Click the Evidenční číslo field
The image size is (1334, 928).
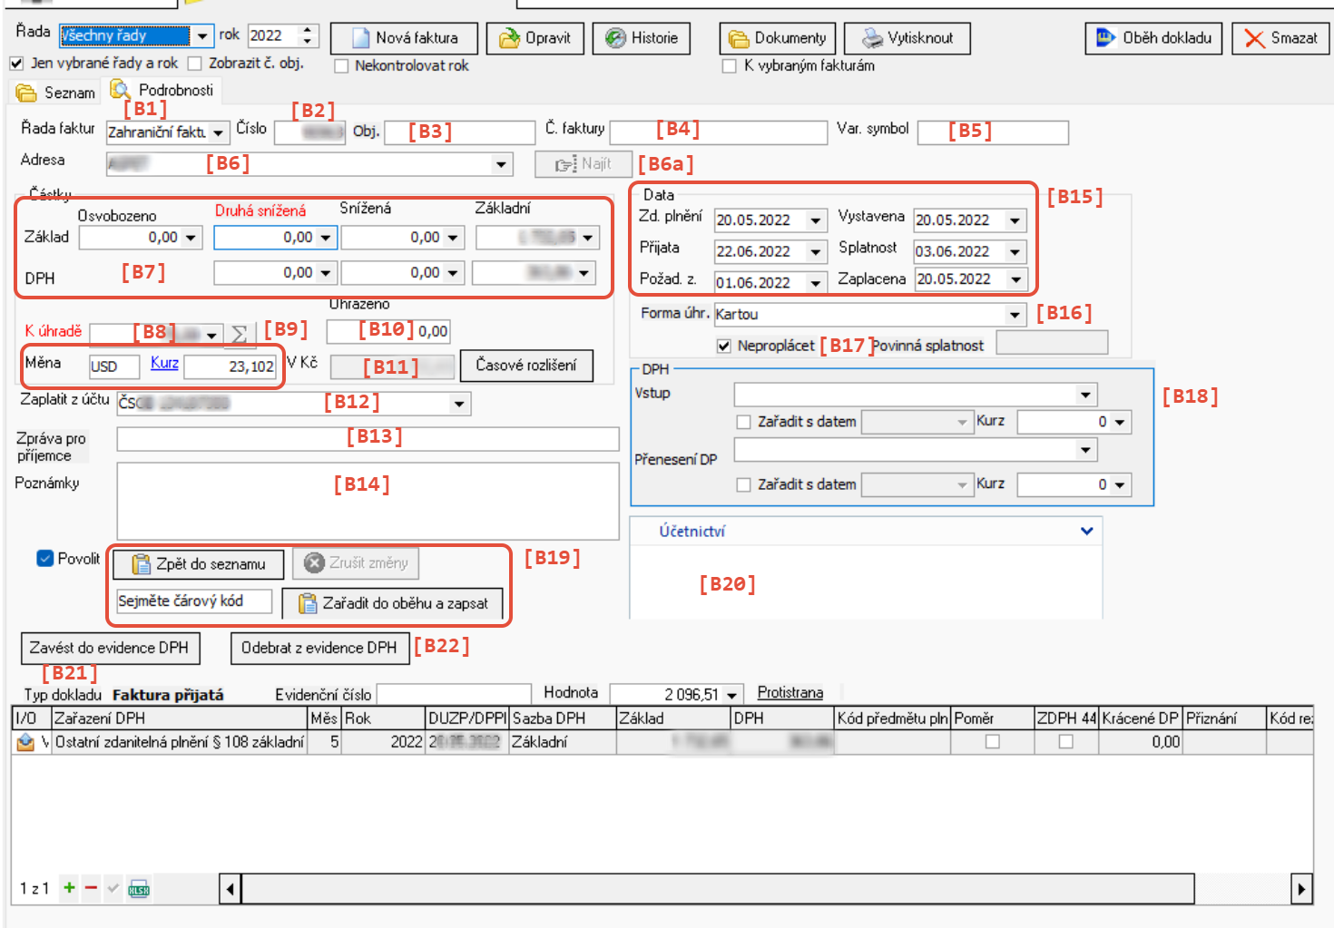click(x=453, y=695)
